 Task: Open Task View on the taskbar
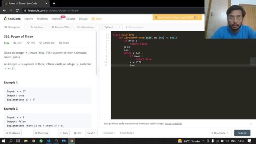pos(18,141)
